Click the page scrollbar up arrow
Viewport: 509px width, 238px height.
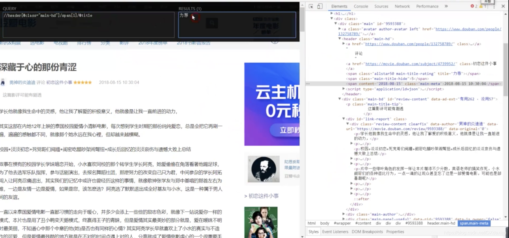302,5
